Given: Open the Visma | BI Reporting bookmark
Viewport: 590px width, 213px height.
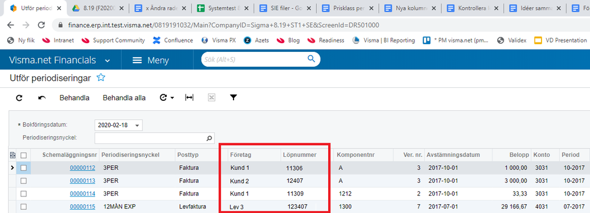Looking at the screenshot, I should pyautogui.click(x=384, y=40).
